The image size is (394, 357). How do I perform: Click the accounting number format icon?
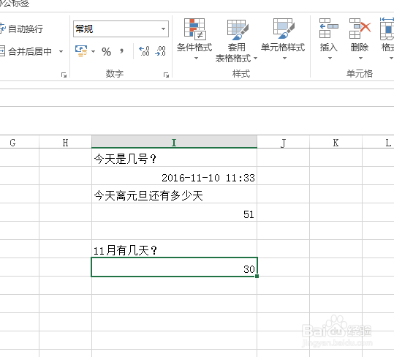(81, 51)
